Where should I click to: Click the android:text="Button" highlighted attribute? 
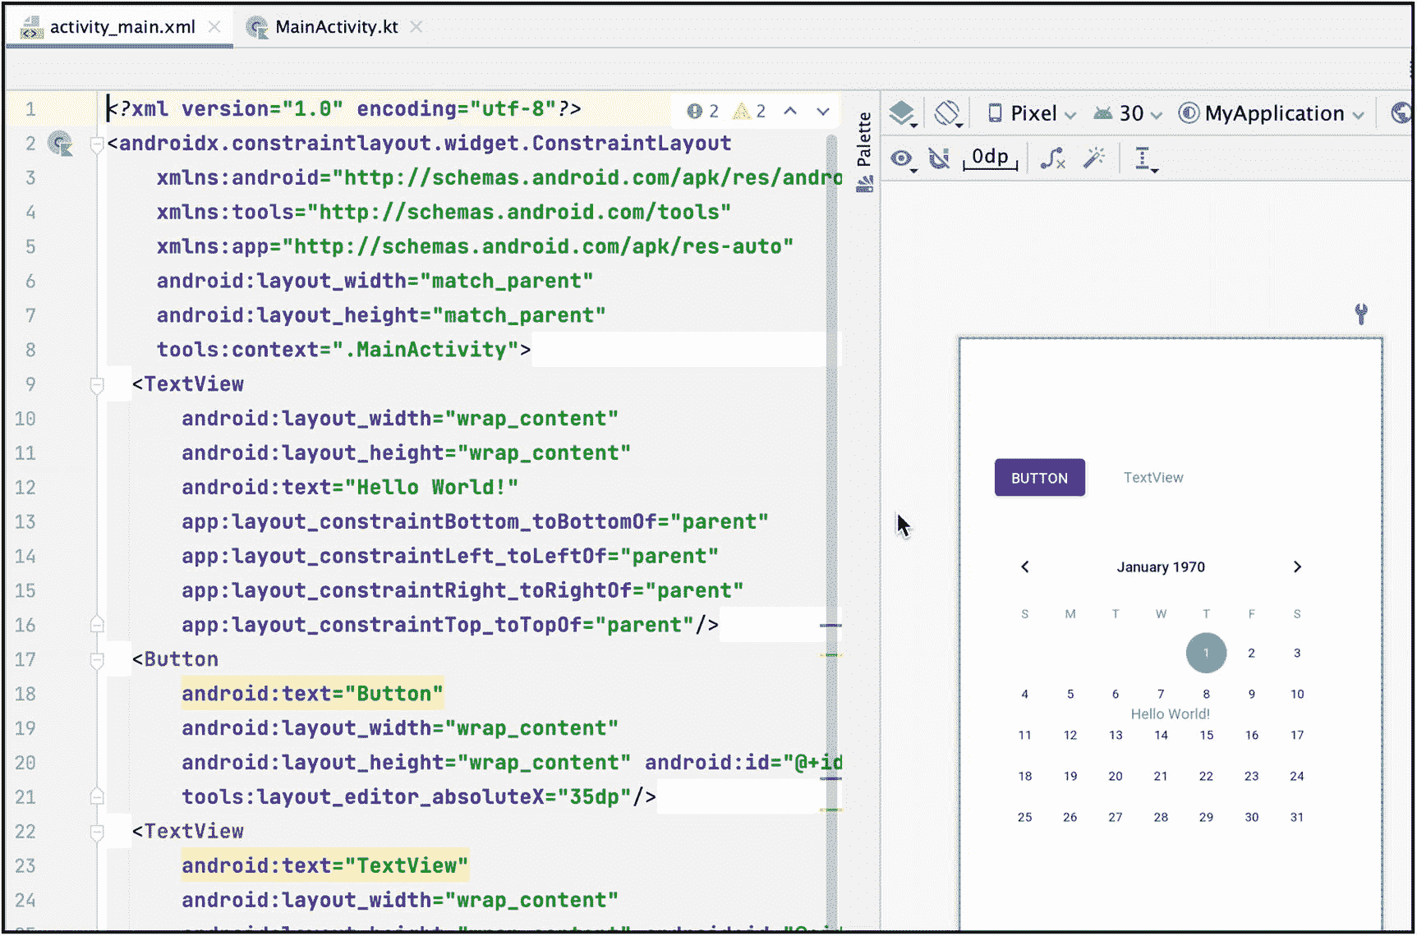point(312,694)
